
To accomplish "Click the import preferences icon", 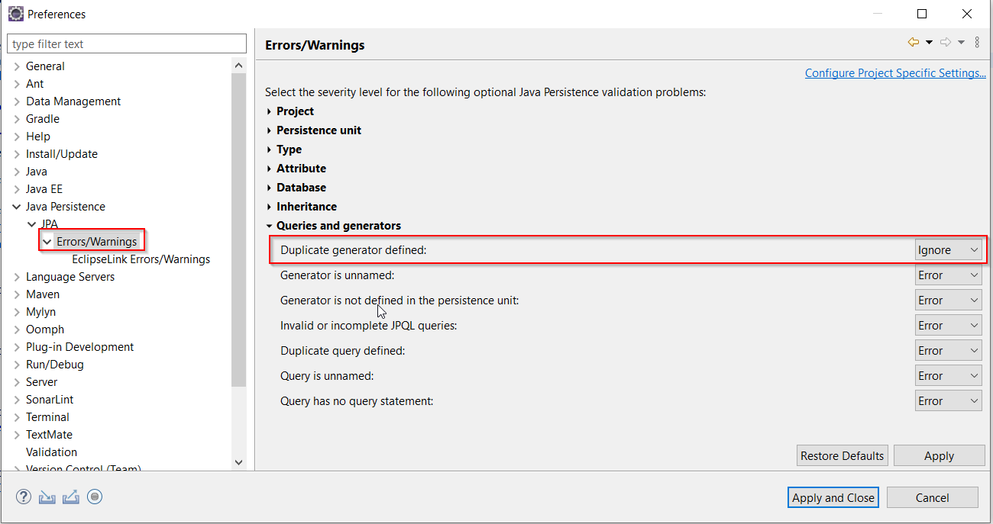I will coord(47,497).
